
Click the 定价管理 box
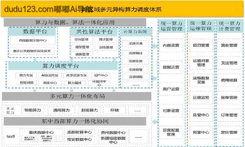click(229, 132)
